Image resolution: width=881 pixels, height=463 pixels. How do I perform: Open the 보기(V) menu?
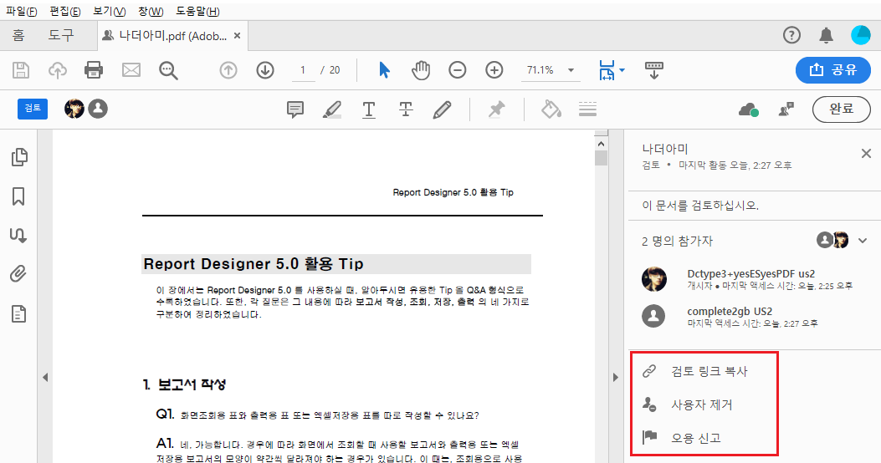[109, 11]
